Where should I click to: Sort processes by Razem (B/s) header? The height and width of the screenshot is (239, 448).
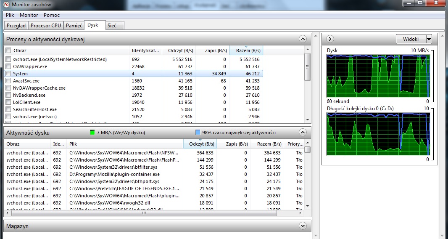click(246, 50)
